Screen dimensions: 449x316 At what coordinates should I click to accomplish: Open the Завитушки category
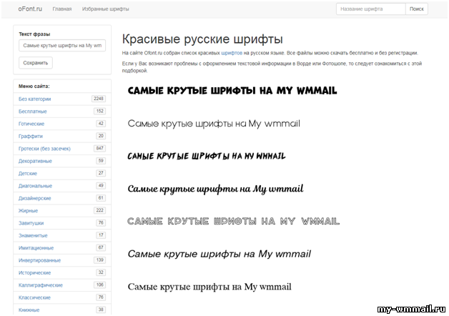coord(31,223)
